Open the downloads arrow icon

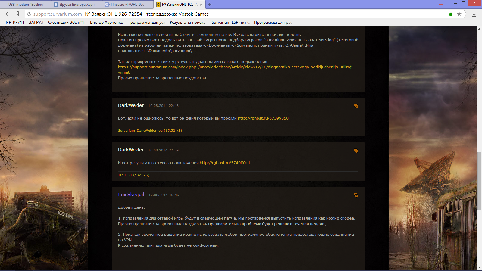pyautogui.click(x=474, y=14)
